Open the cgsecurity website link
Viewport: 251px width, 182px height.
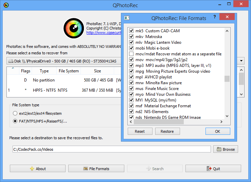click(x=104, y=33)
